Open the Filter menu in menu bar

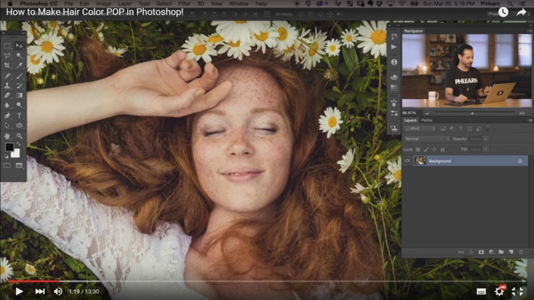pos(184,4)
